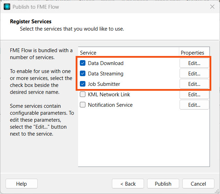Uncheck the Data Download service checkbox
The height and width of the screenshot is (194, 220).
[x=83, y=63]
